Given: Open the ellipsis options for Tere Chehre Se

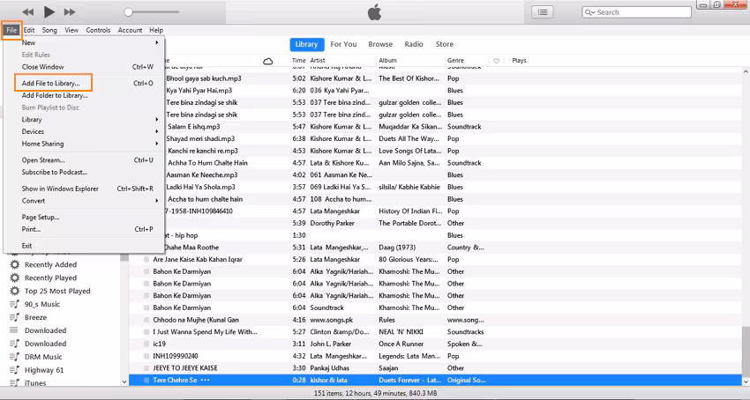Looking at the screenshot, I should click(206, 380).
